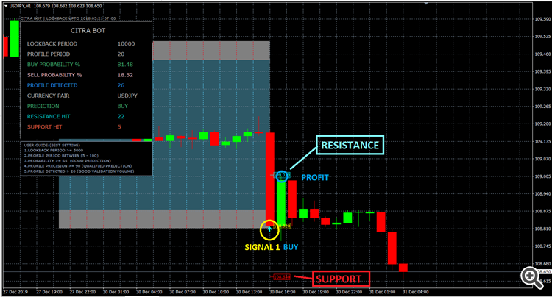The image size is (552, 297).
Task: Select the 108.820 yellow price tag
Action: 283,226
